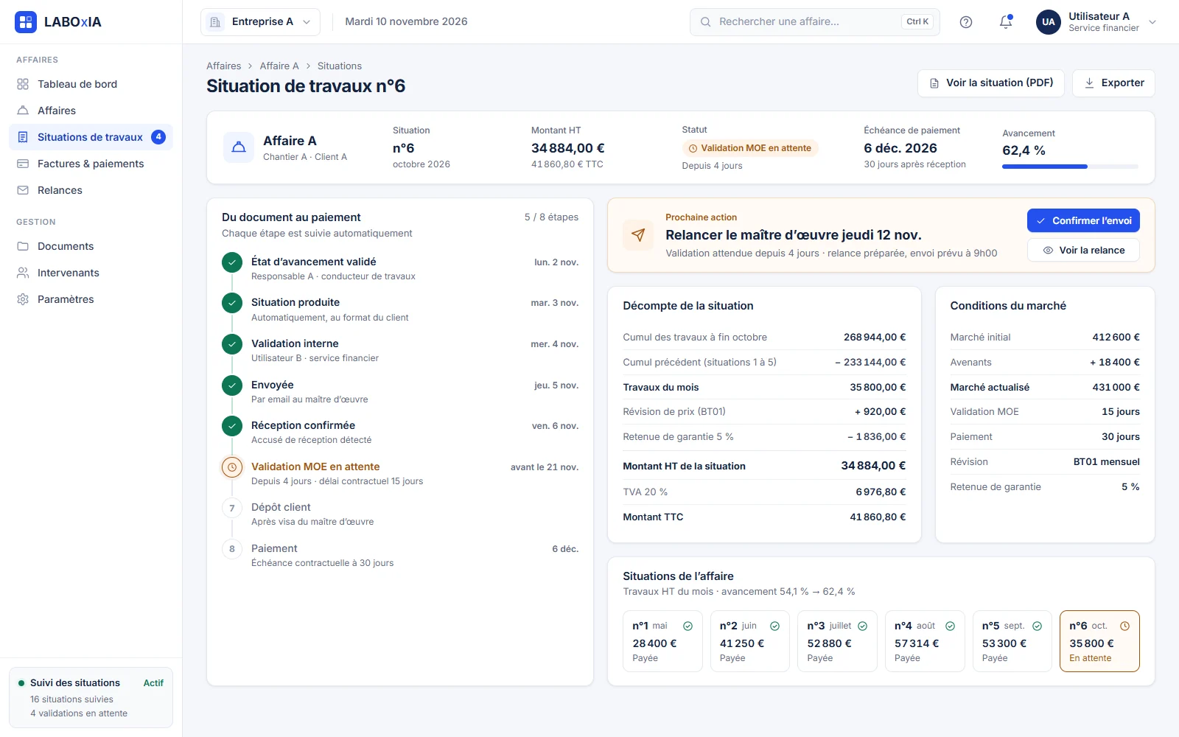Open situation card n°1 mai
The image size is (1179, 737).
[662, 641]
